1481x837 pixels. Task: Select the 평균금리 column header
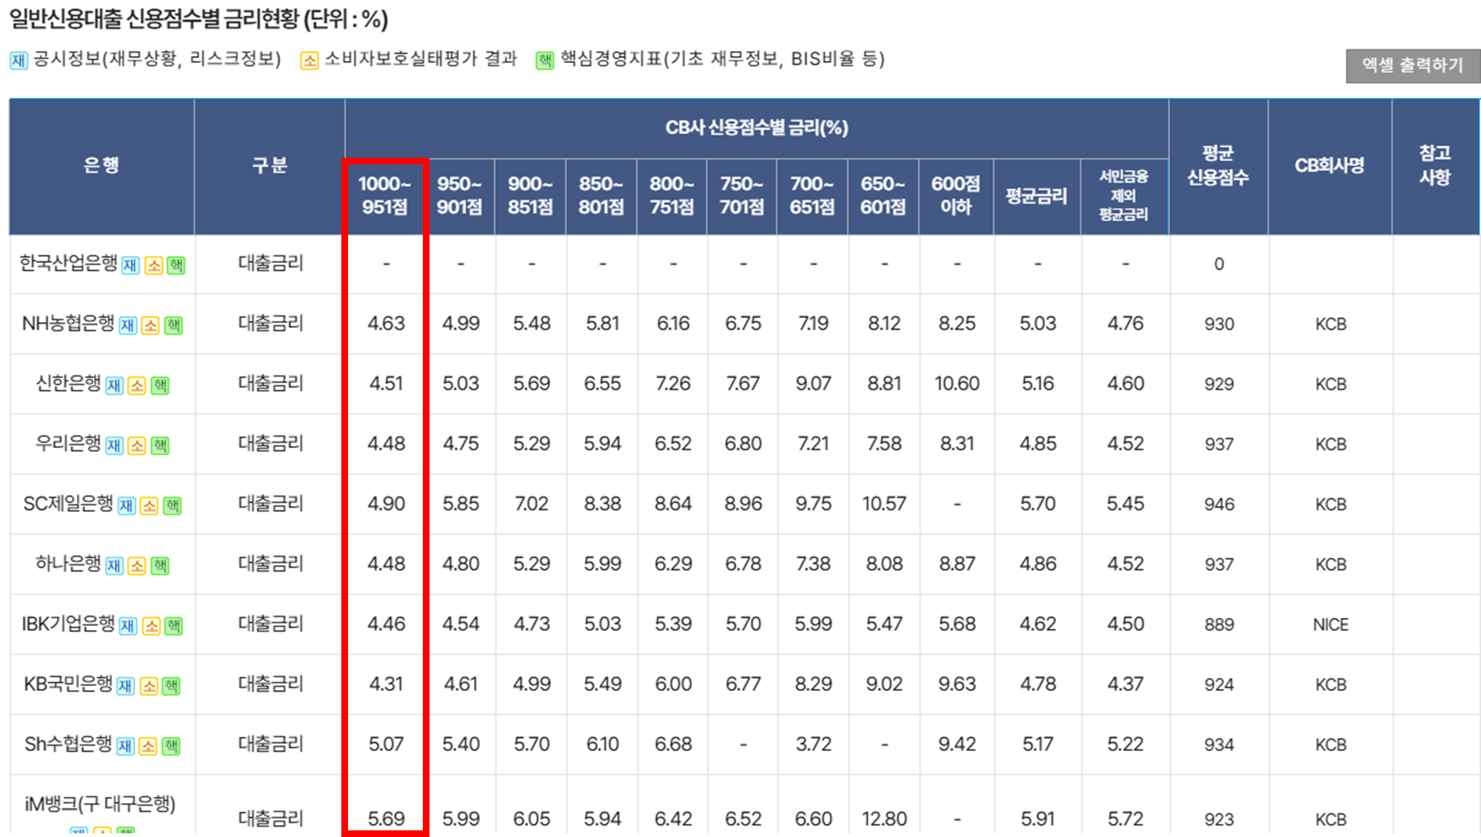tap(1036, 196)
